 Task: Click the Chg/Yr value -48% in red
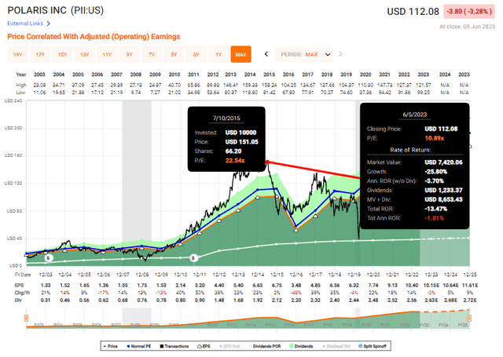click(296, 293)
